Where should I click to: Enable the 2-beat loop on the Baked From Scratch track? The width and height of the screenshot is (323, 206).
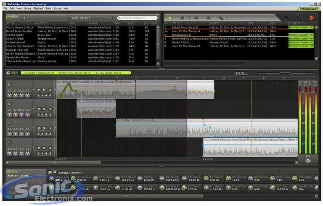click(42, 95)
